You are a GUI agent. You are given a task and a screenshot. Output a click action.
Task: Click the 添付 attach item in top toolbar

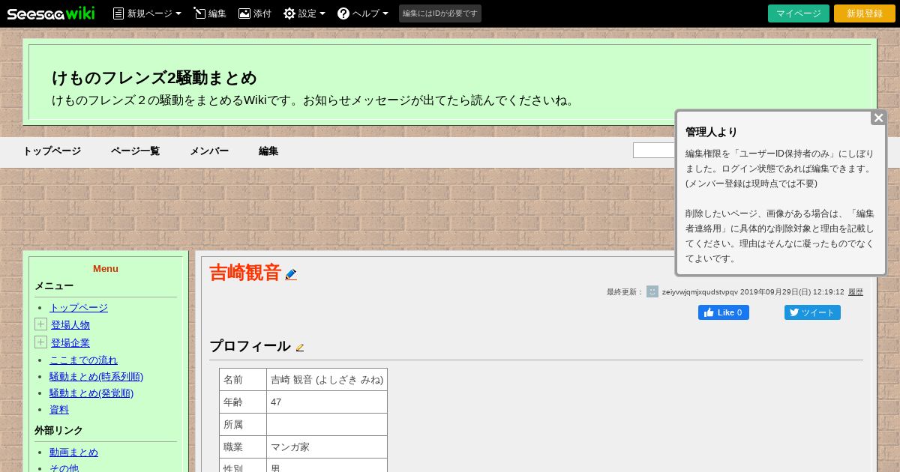point(255,13)
